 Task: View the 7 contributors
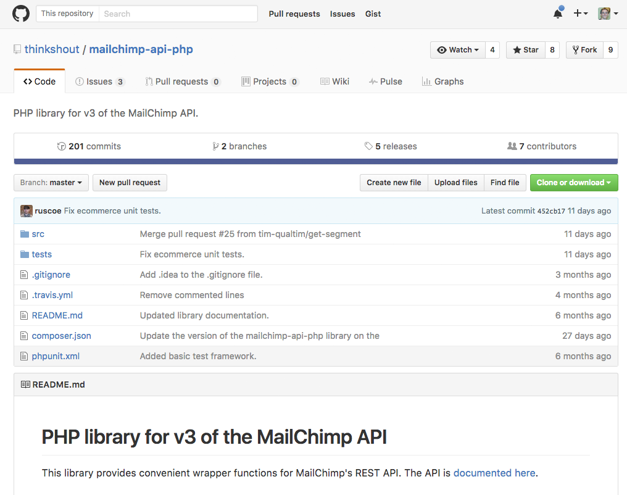(542, 146)
